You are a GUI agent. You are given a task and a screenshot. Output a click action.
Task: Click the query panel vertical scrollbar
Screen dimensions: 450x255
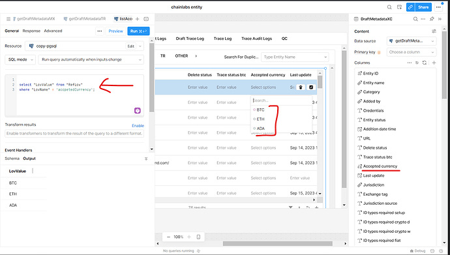152,78
